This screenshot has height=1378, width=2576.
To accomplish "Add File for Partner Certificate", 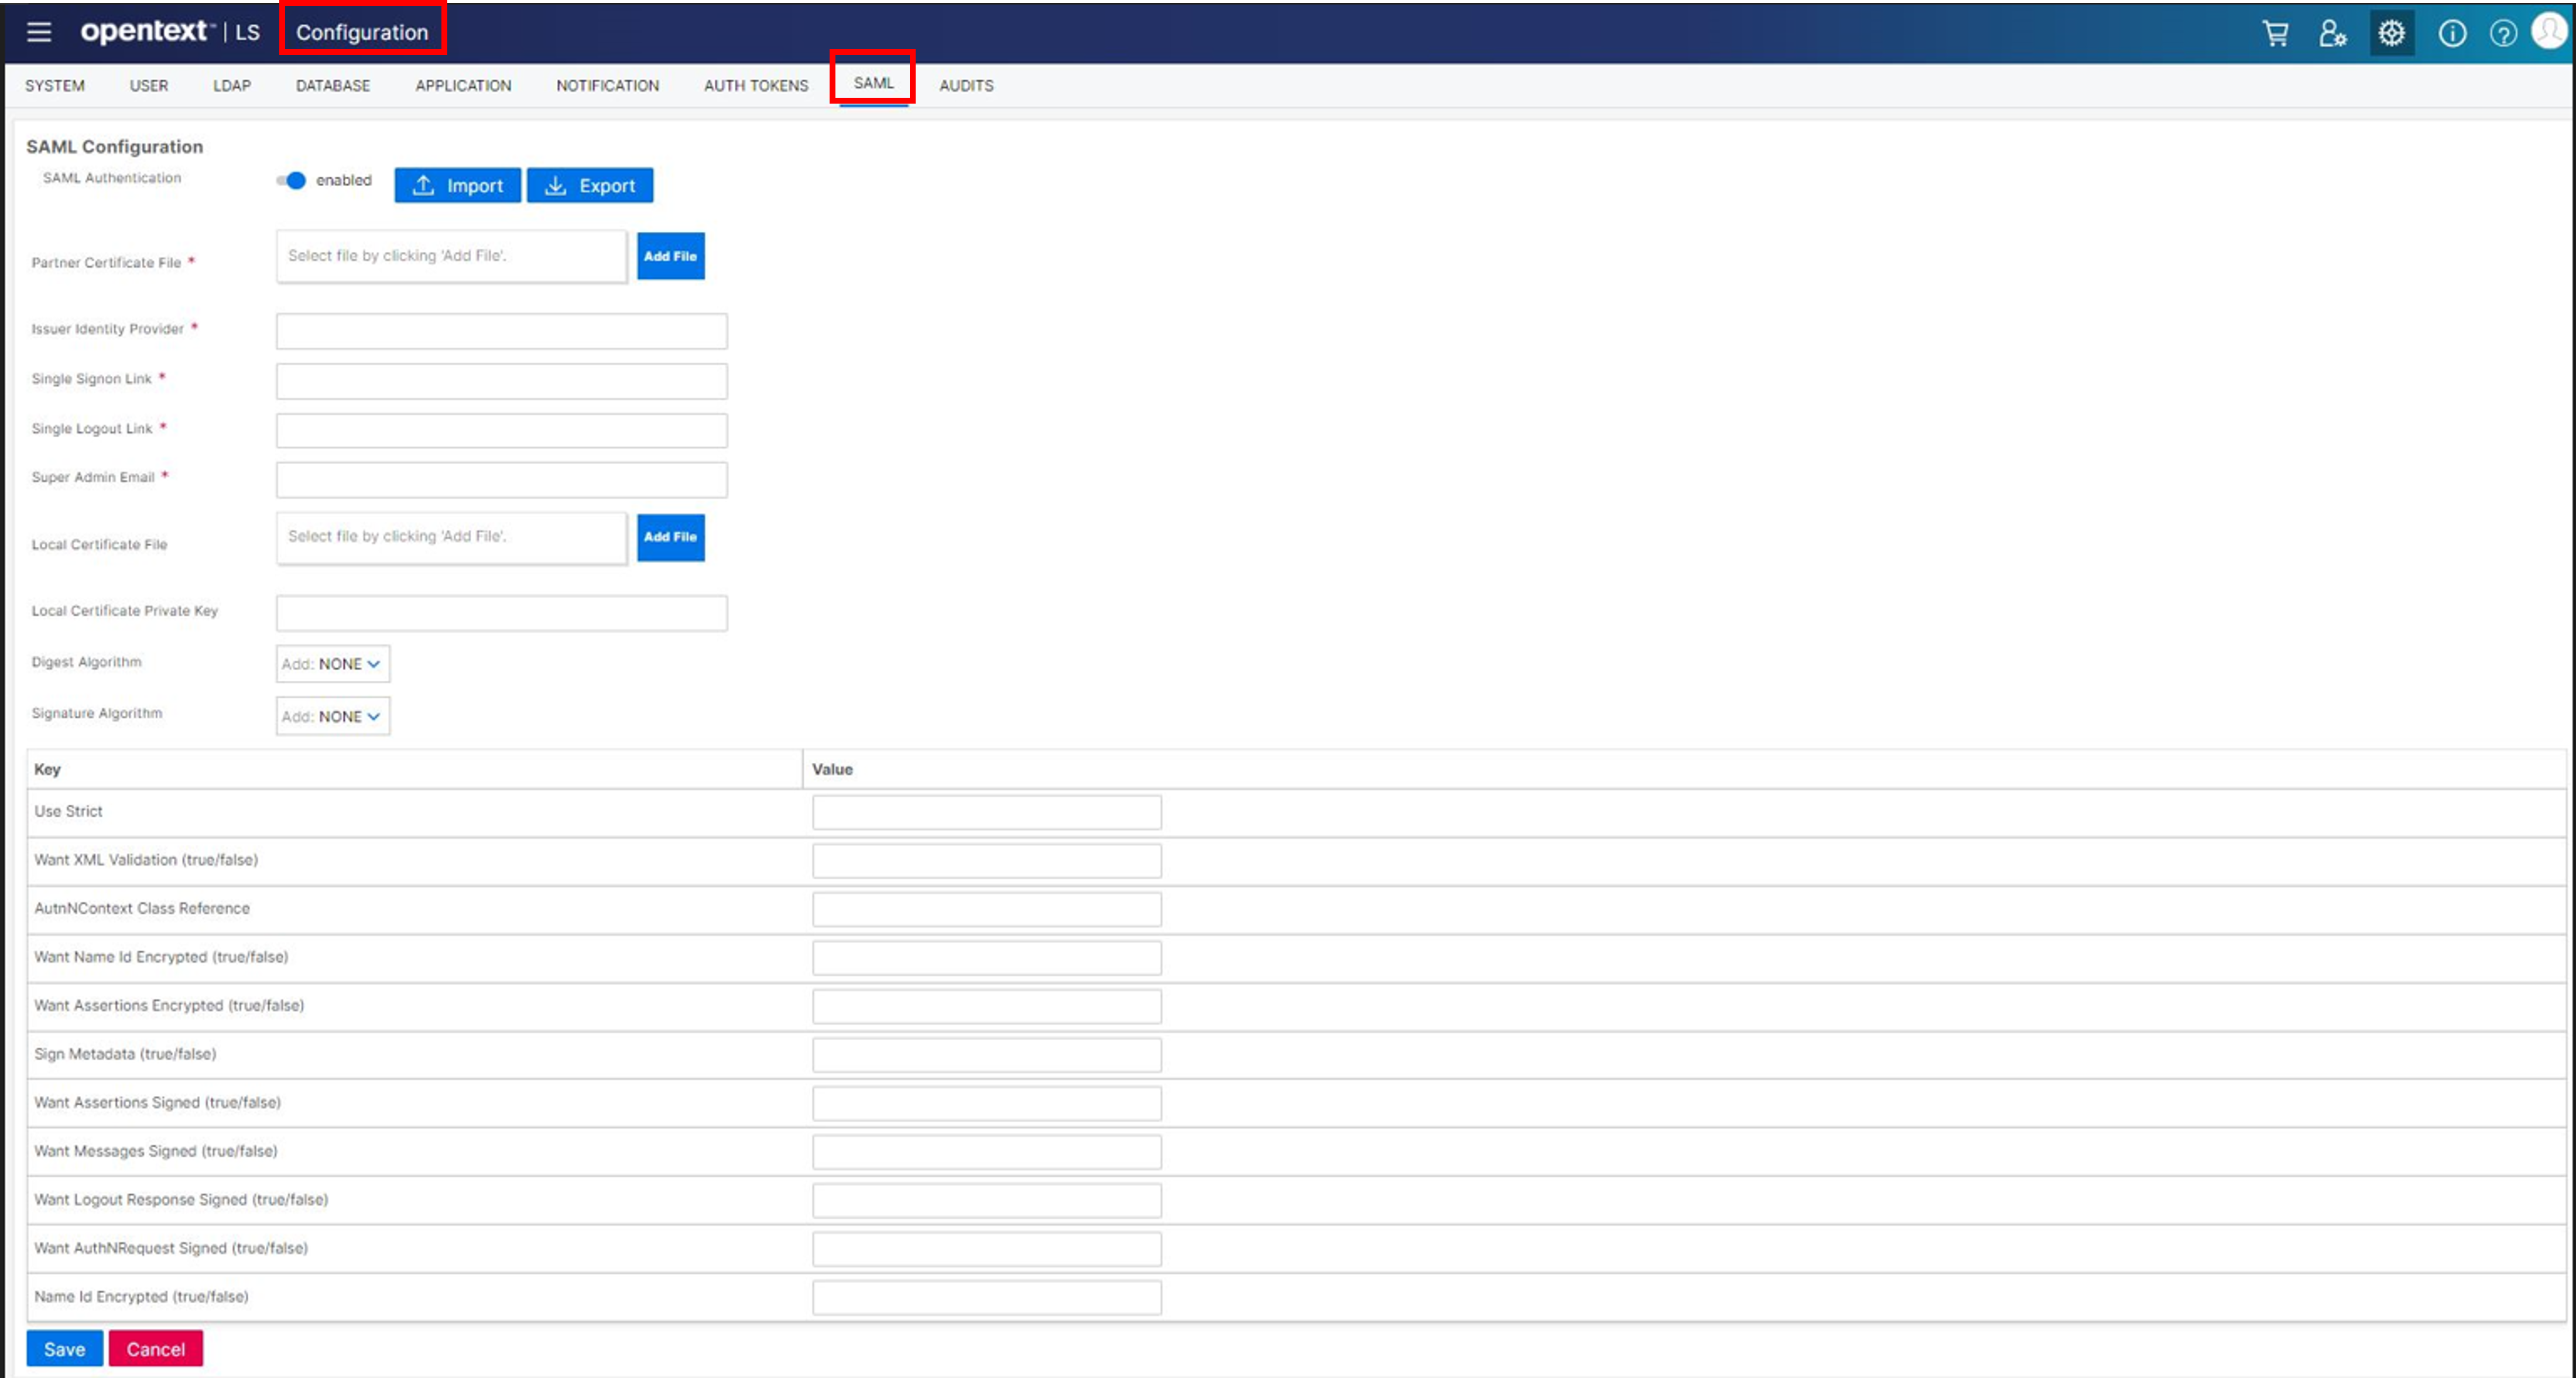I will click(x=670, y=256).
